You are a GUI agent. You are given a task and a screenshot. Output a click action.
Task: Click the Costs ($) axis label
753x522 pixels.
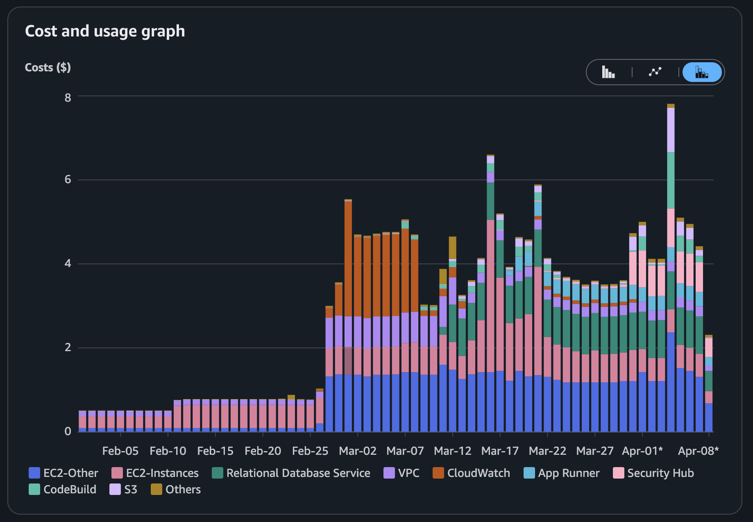[x=48, y=67]
